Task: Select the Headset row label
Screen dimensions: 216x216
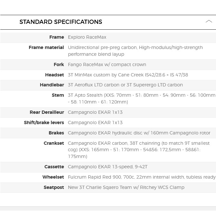Action: click(x=54, y=75)
